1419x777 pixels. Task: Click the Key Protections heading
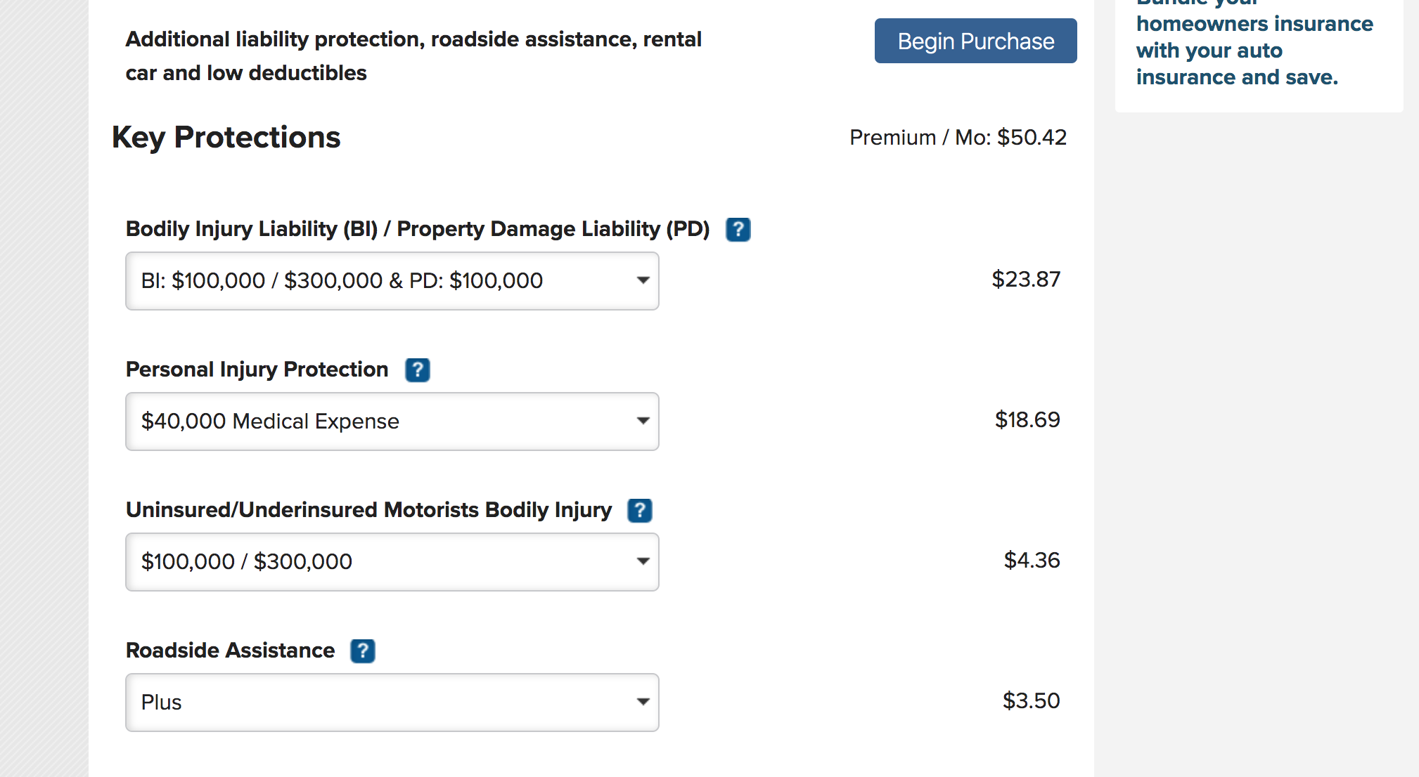click(x=226, y=138)
